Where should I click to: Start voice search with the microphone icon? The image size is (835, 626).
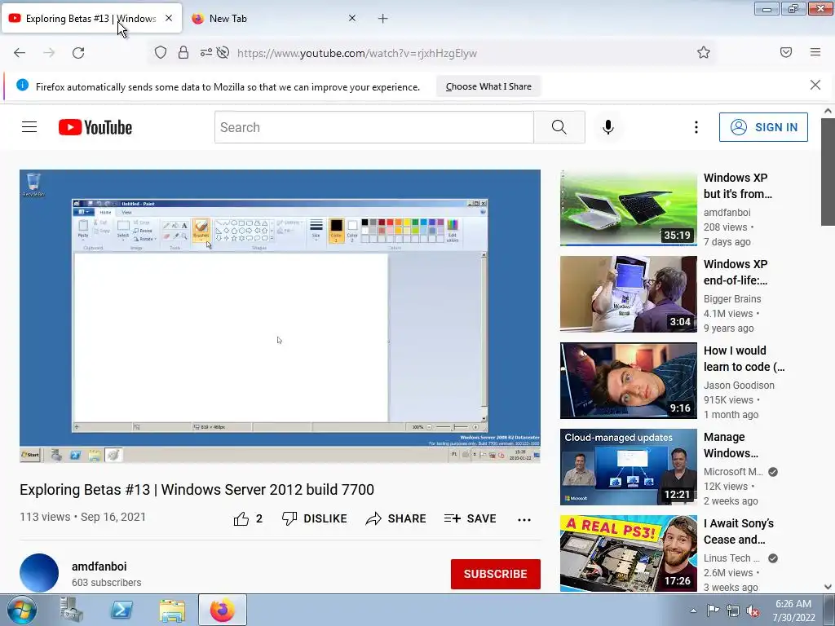(x=608, y=127)
